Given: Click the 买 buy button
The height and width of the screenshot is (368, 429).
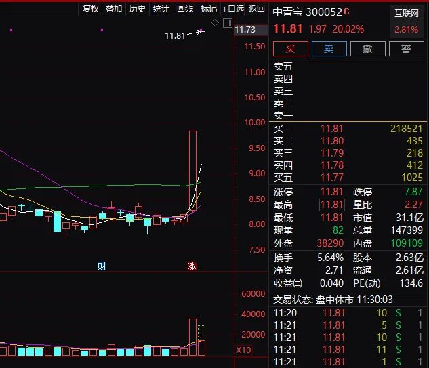Looking at the screenshot, I should 290,49.
